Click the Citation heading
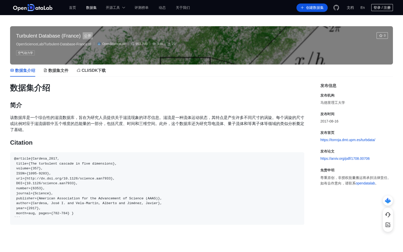The width and height of the screenshot is (403, 252). (21, 143)
